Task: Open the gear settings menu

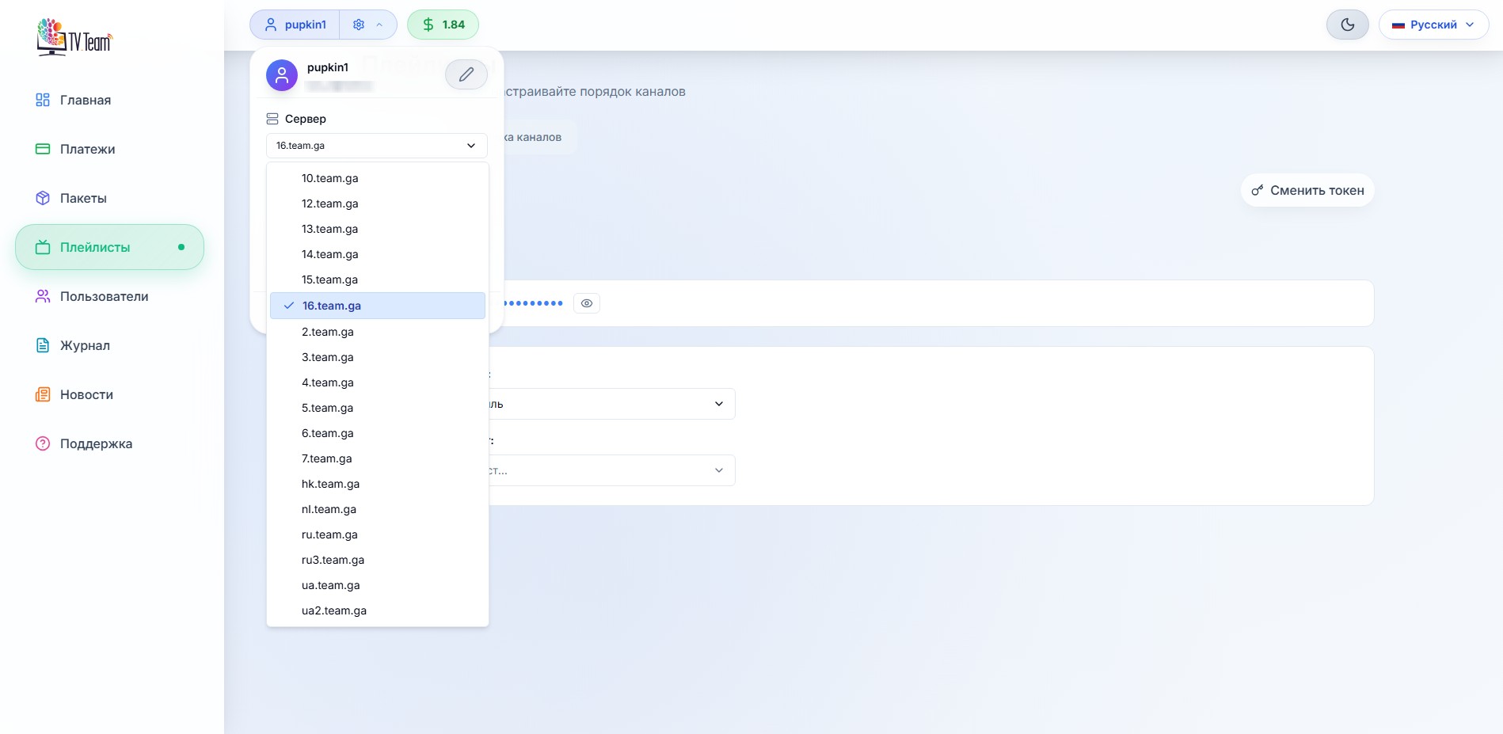Action: (x=367, y=25)
